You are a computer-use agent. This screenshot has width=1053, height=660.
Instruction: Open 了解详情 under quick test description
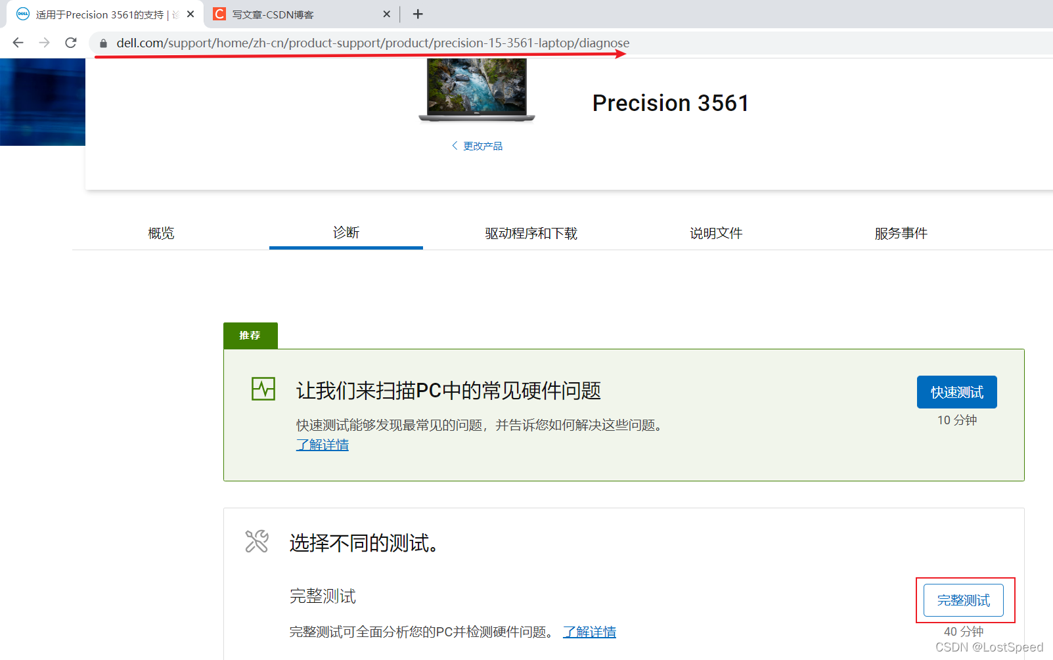pyautogui.click(x=323, y=445)
